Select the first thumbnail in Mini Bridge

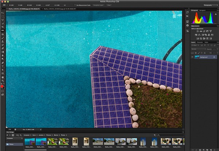30,141
